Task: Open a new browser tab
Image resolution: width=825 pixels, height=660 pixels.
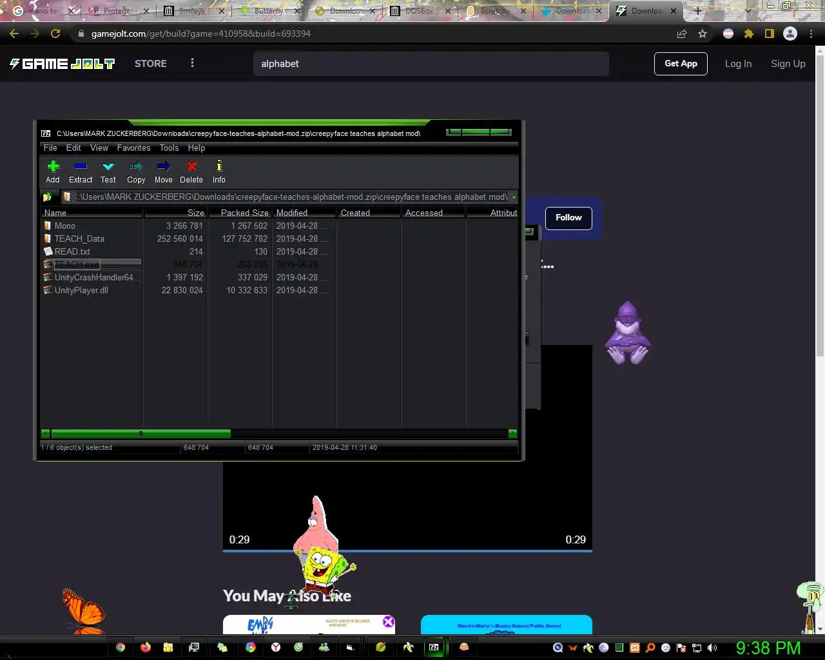Action: coord(697,11)
